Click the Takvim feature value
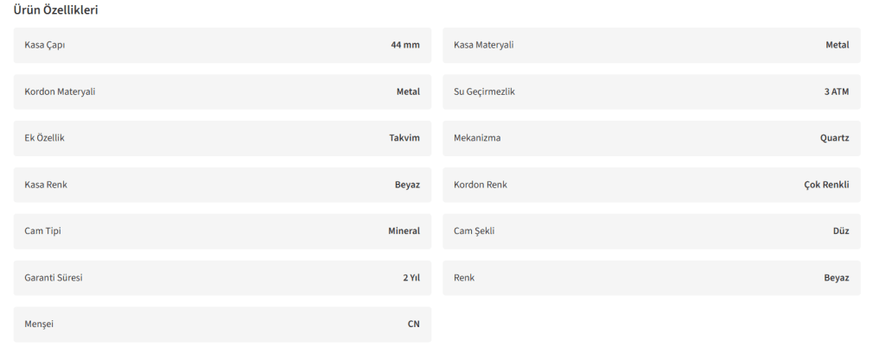The width and height of the screenshot is (885, 353). pos(404,138)
